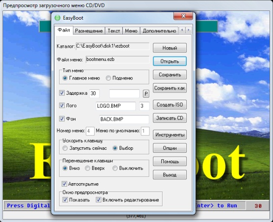
Task: Open the Опции button
Action: coord(170,148)
